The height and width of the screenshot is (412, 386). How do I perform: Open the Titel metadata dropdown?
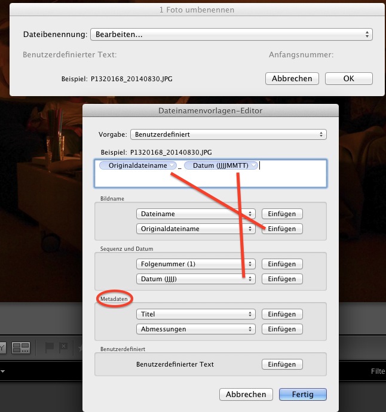tap(195, 314)
